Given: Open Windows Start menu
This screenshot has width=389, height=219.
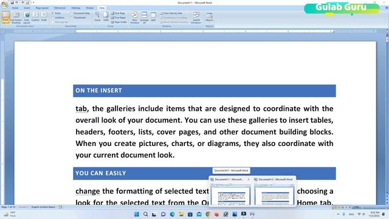Looking at the screenshot, I should click(x=136, y=214).
